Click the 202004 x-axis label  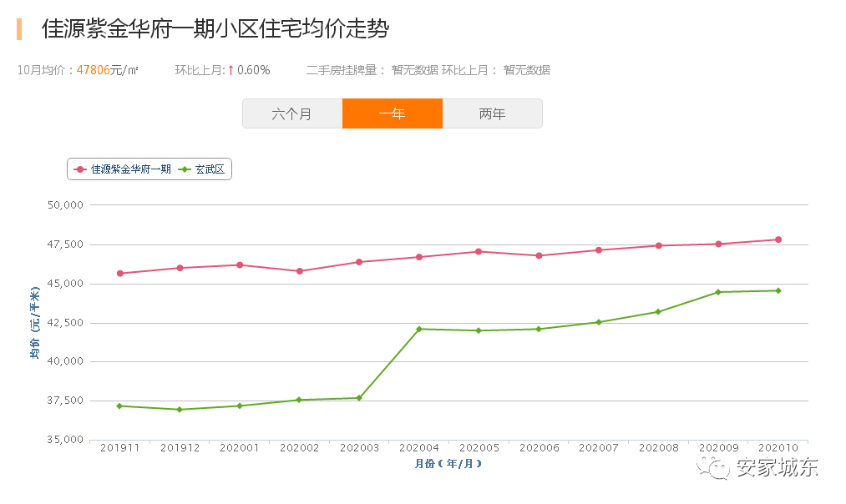419,448
